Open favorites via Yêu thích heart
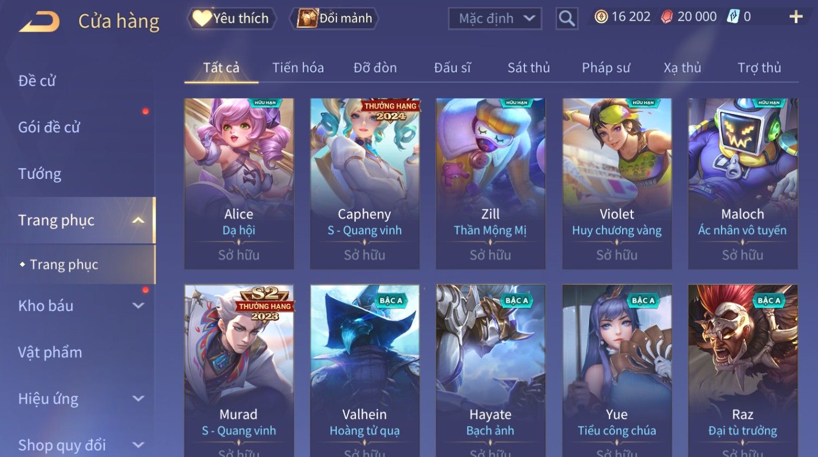Image resolution: width=818 pixels, height=457 pixels. [232, 18]
